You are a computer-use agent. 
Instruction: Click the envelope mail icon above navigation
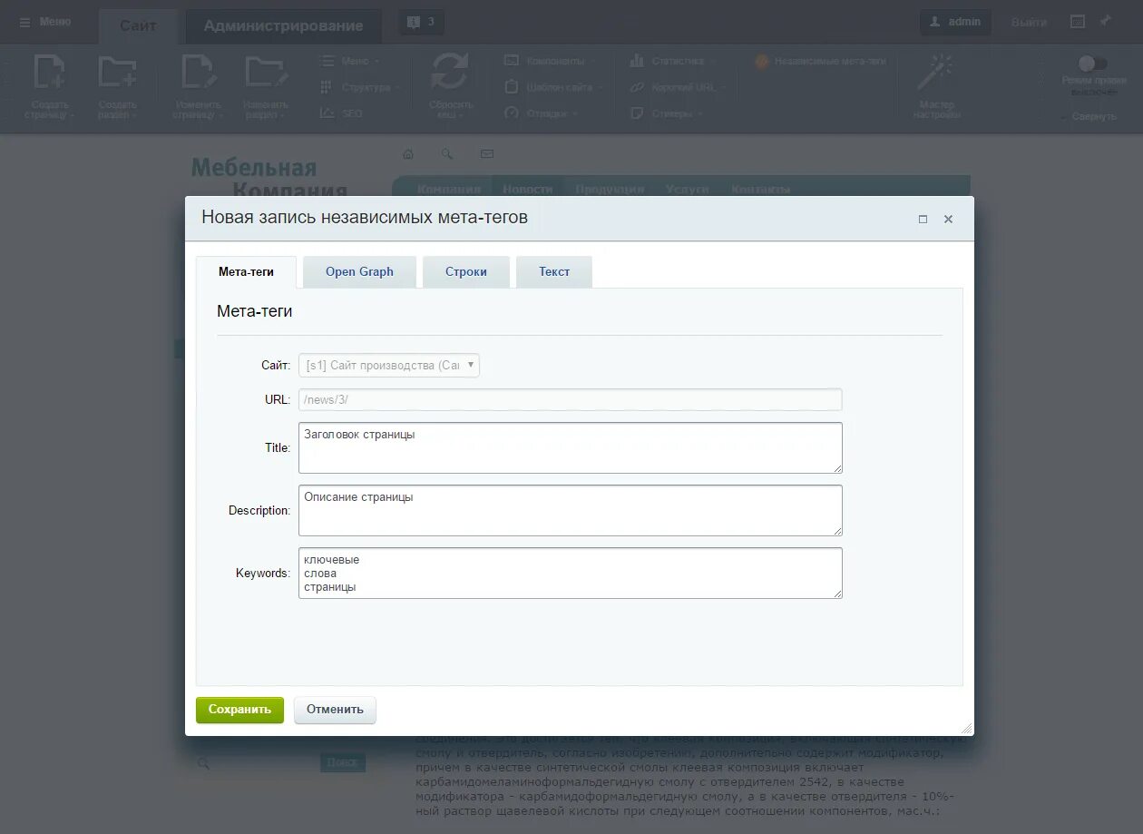coord(487,153)
